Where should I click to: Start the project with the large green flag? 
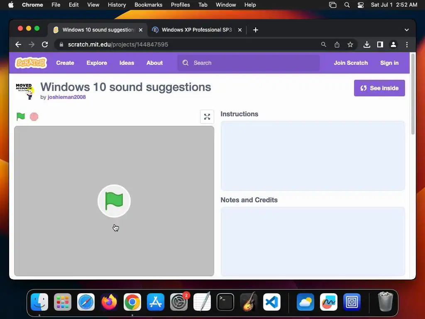pyautogui.click(x=114, y=201)
